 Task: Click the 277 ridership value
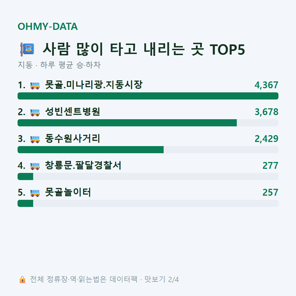click(x=270, y=166)
